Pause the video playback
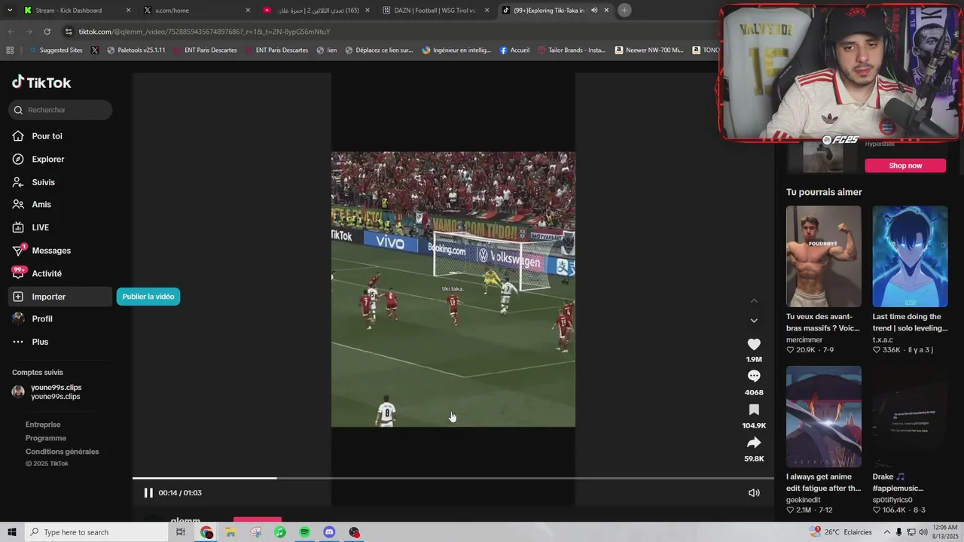The height and width of the screenshot is (542, 964). [x=148, y=493]
